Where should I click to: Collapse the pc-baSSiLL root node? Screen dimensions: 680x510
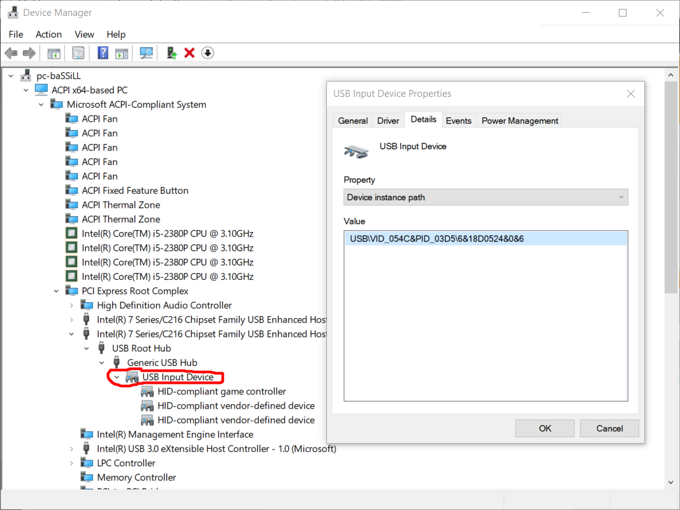click(11, 76)
